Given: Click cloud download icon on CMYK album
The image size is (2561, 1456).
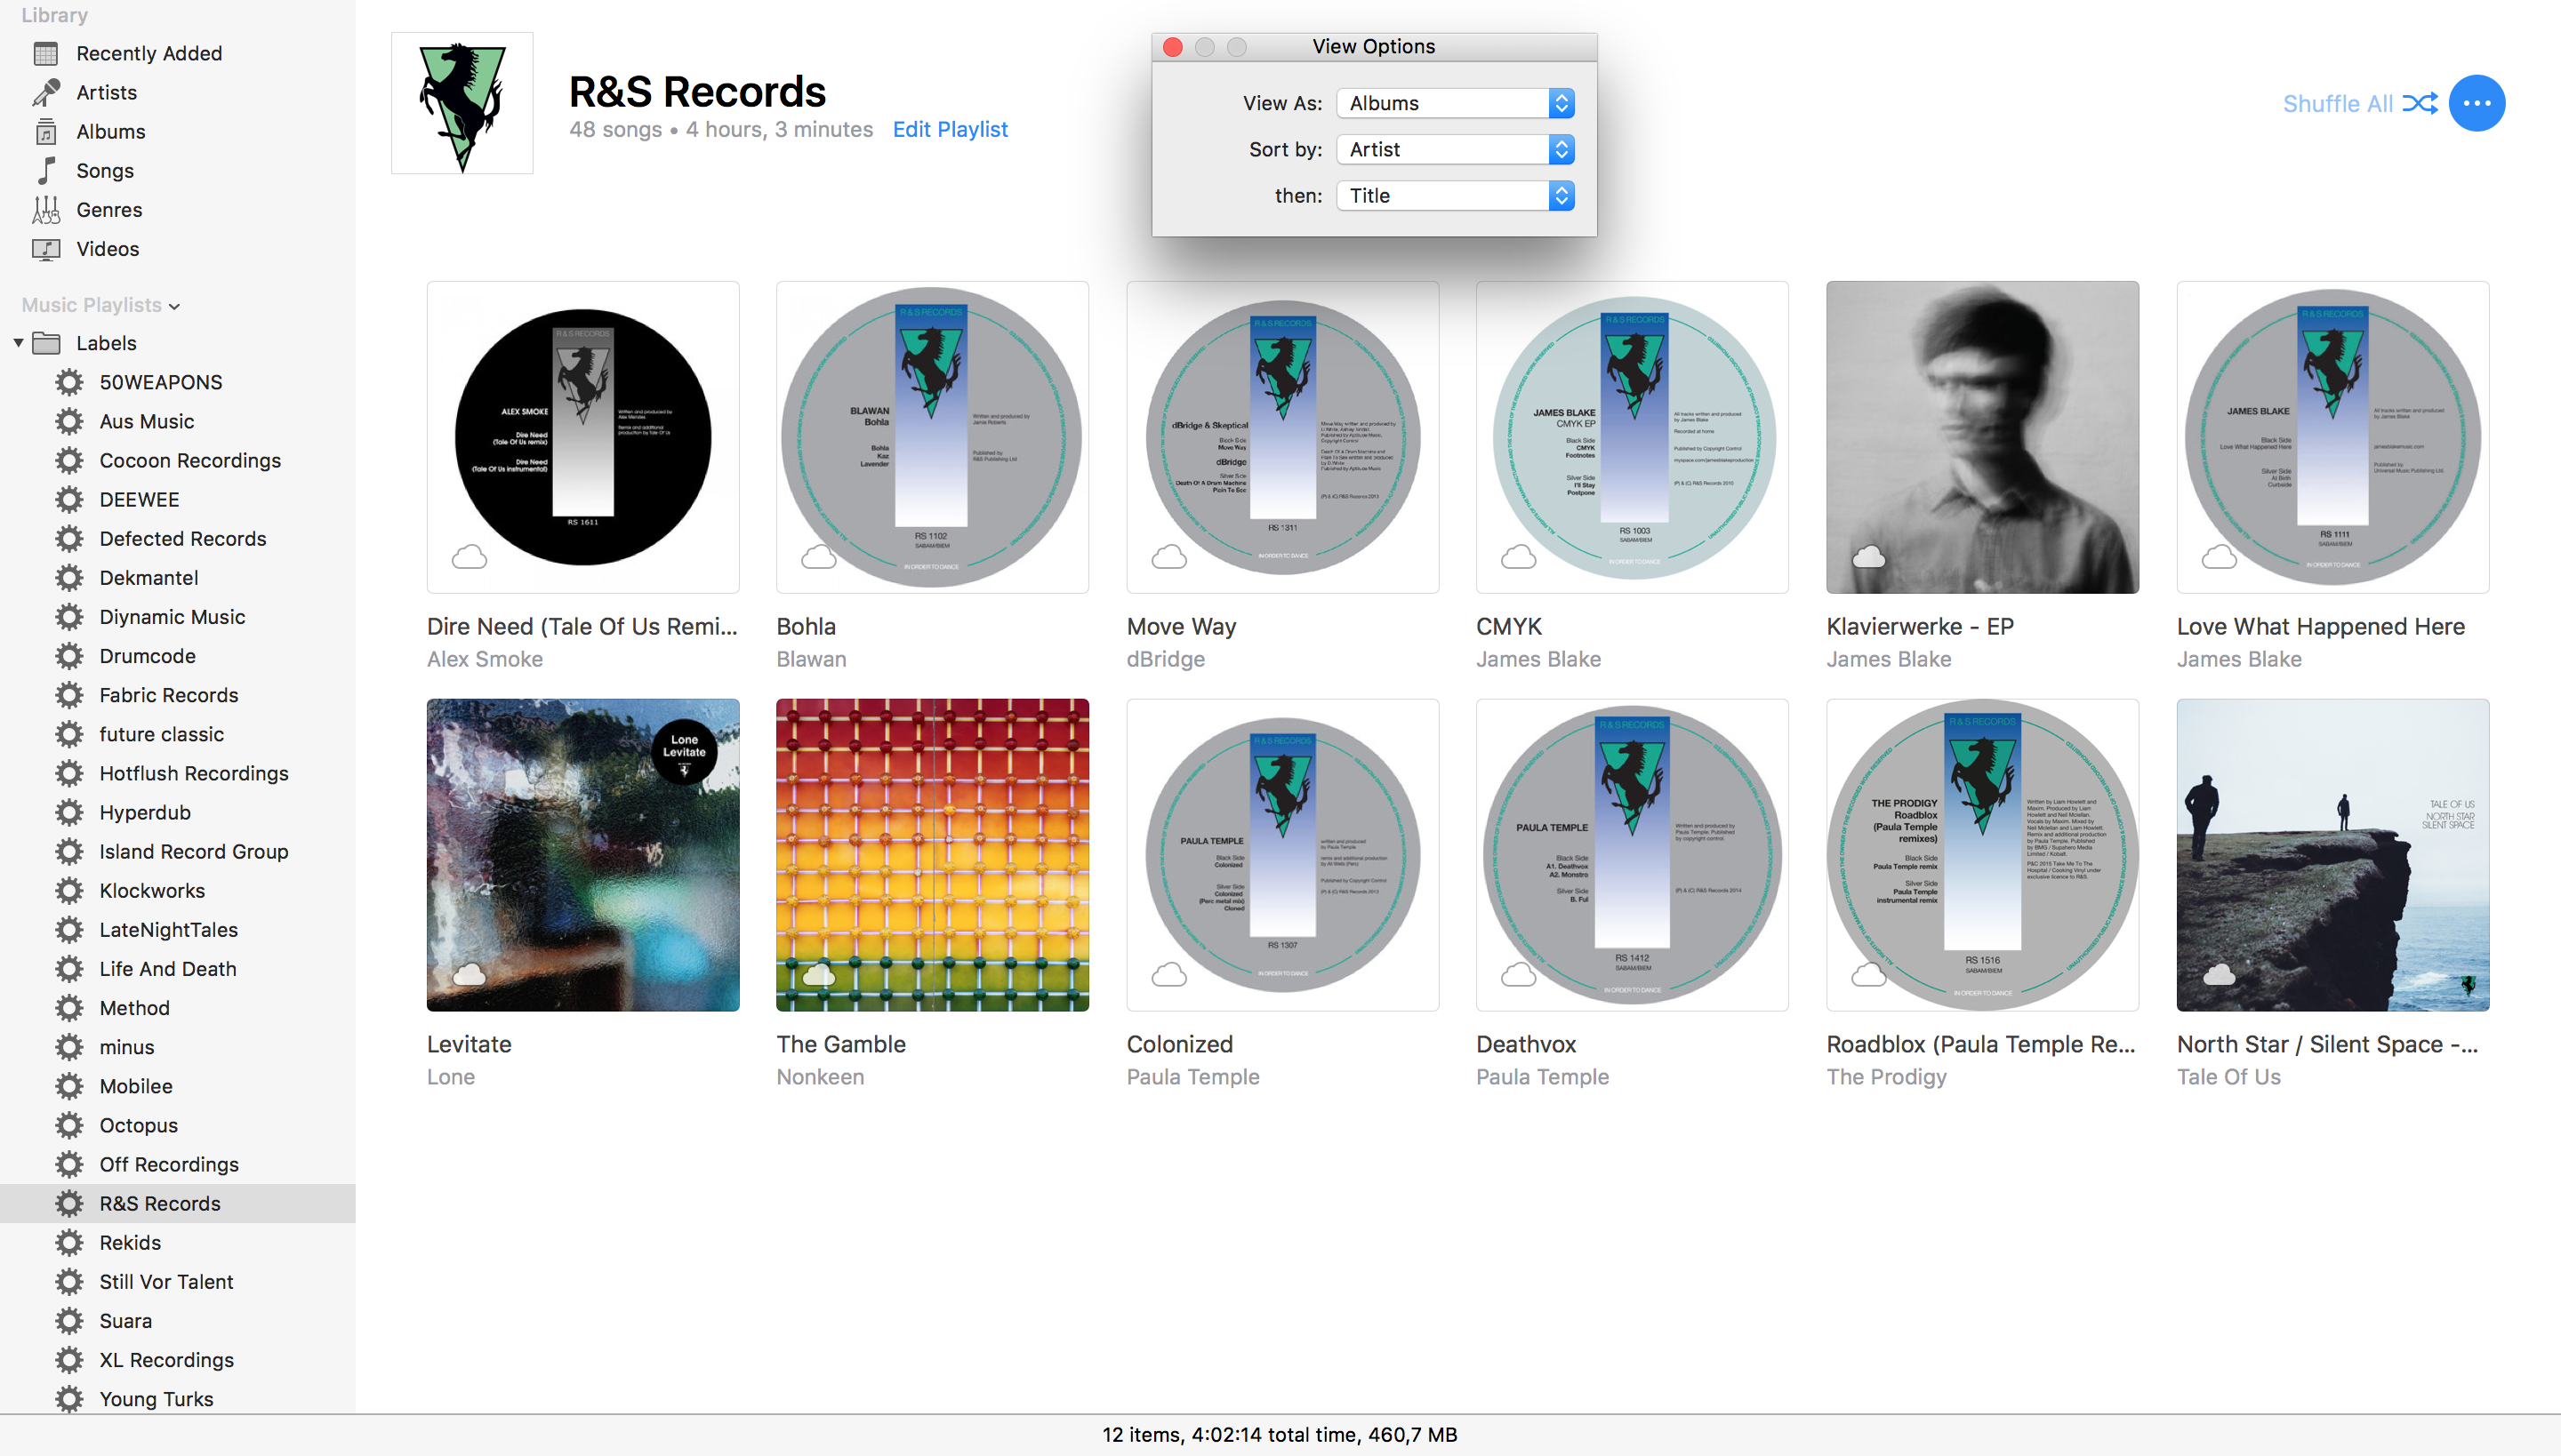Looking at the screenshot, I should pos(1519,557).
